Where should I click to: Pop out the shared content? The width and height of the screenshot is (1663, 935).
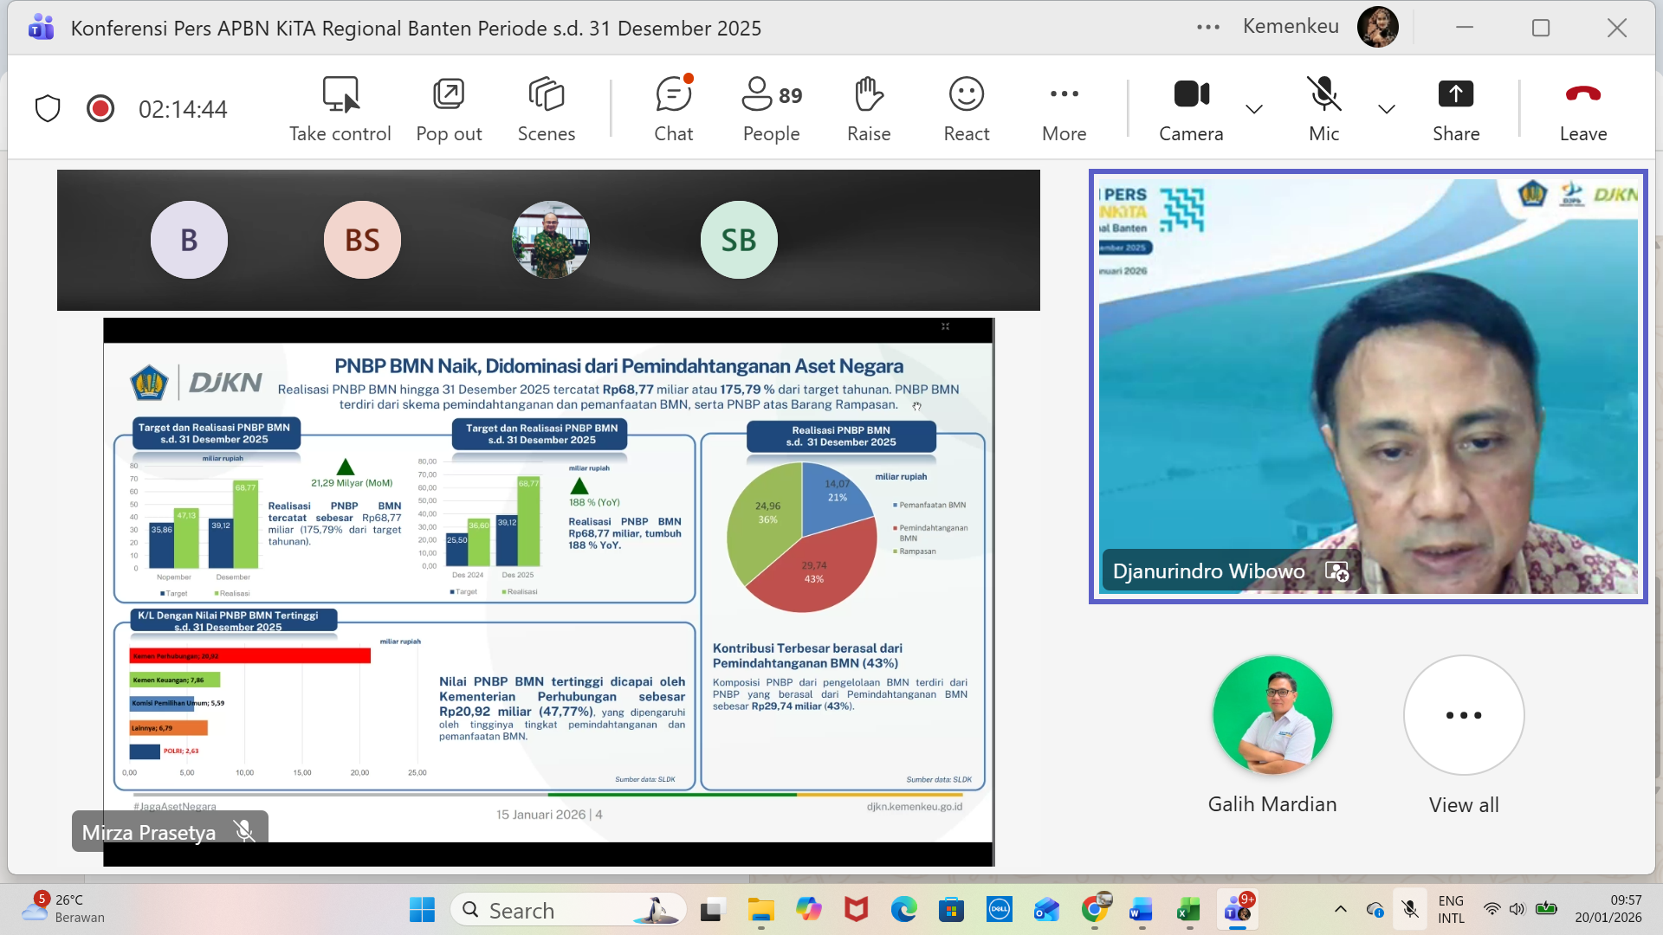(449, 108)
